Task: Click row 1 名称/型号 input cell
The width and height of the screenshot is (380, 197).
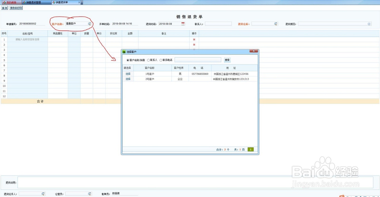Action: pyautogui.click(x=27, y=39)
